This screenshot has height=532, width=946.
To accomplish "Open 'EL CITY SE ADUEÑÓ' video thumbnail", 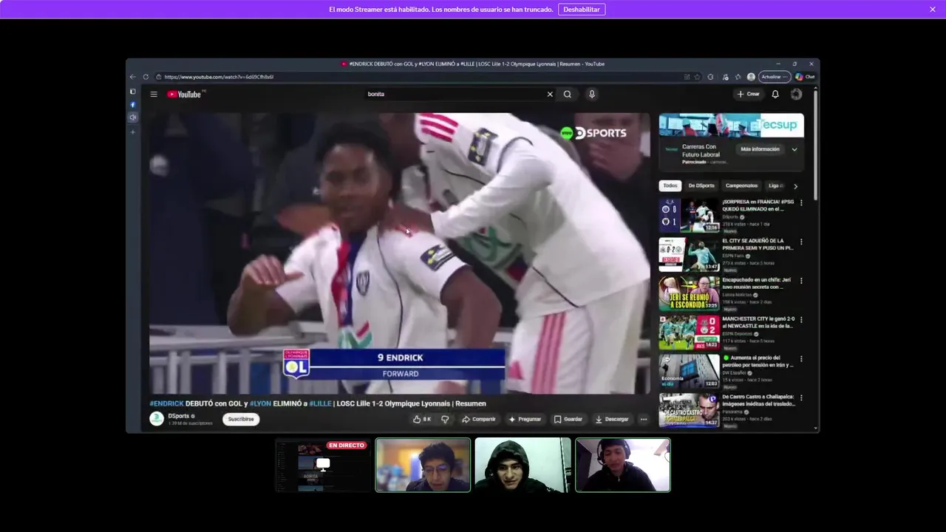I will [x=689, y=254].
